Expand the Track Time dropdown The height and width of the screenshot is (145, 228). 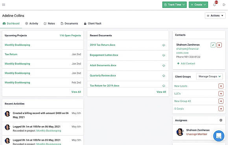175,5
